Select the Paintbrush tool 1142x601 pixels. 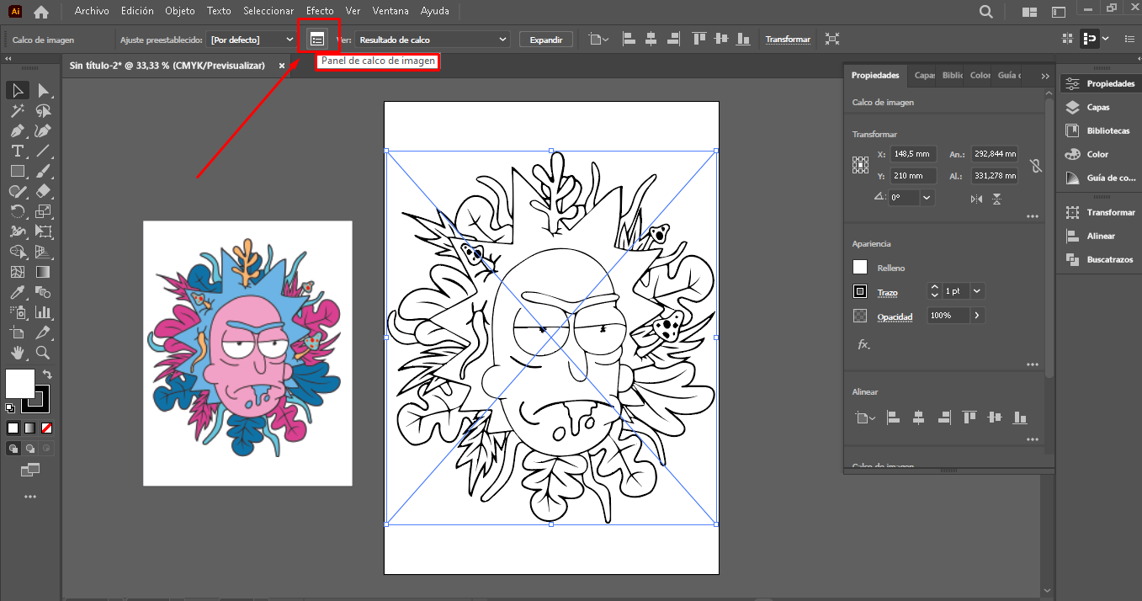coord(43,171)
